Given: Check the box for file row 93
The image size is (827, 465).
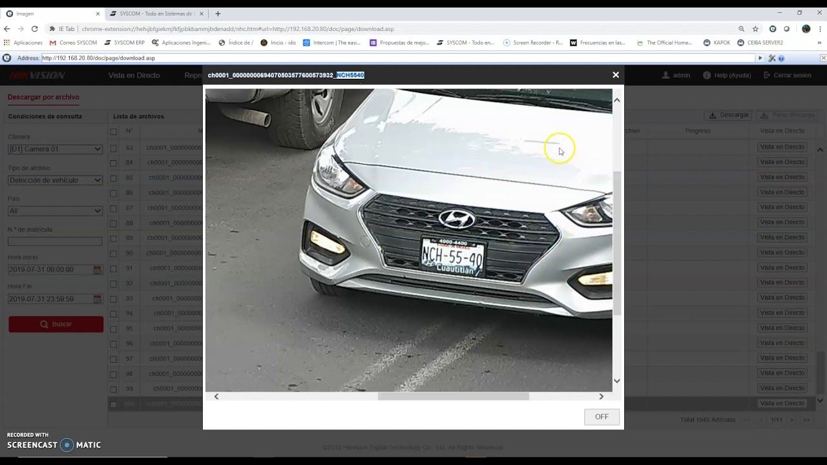Looking at the screenshot, I should coord(114,298).
